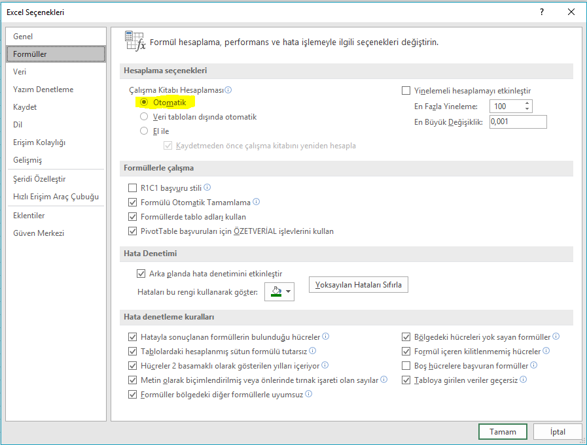Toggle R1C1 başvuru stili checkbox
587x445 pixels.
tap(133, 188)
